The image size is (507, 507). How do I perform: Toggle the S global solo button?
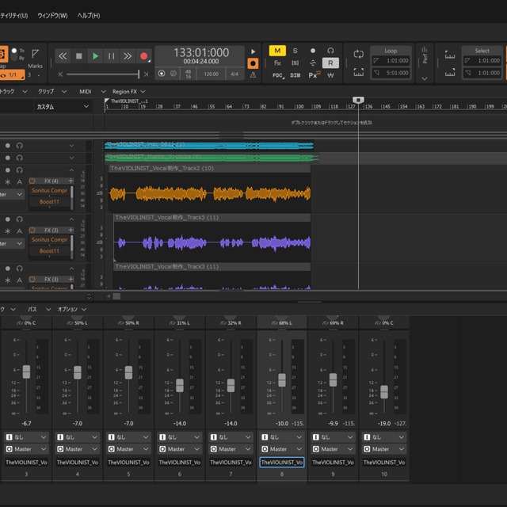point(295,51)
